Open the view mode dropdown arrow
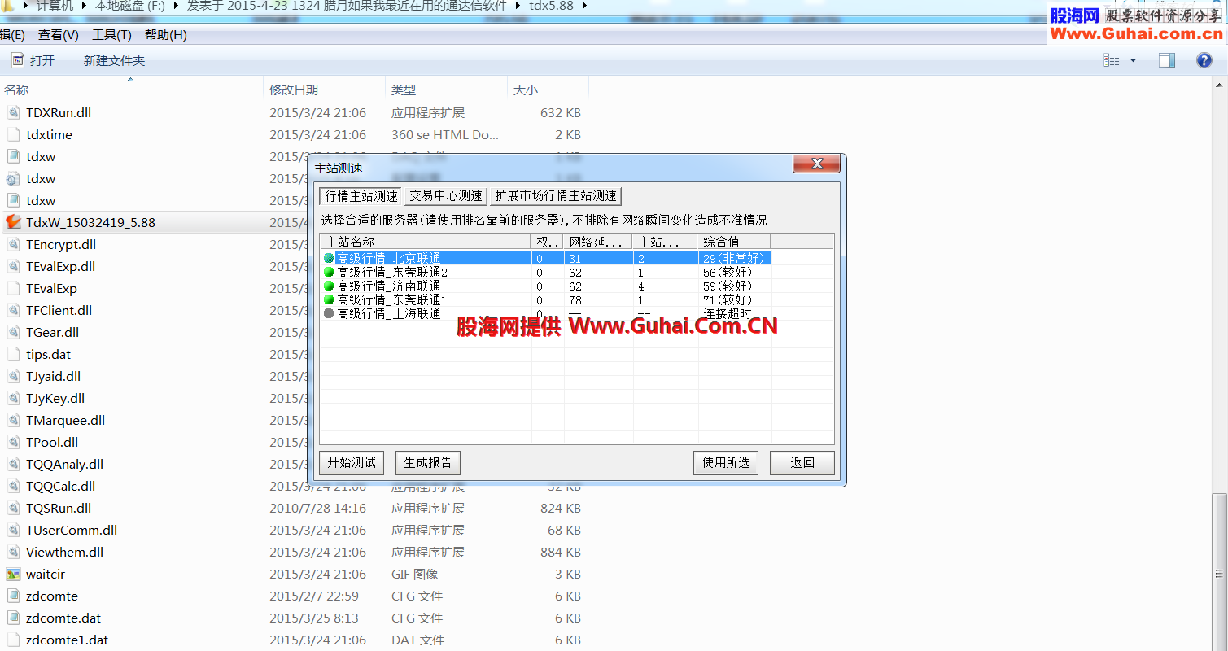The width and height of the screenshot is (1228, 651). click(1133, 60)
